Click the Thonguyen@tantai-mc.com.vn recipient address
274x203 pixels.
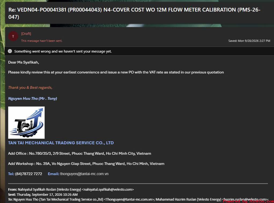pyautogui.click(x=129, y=199)
